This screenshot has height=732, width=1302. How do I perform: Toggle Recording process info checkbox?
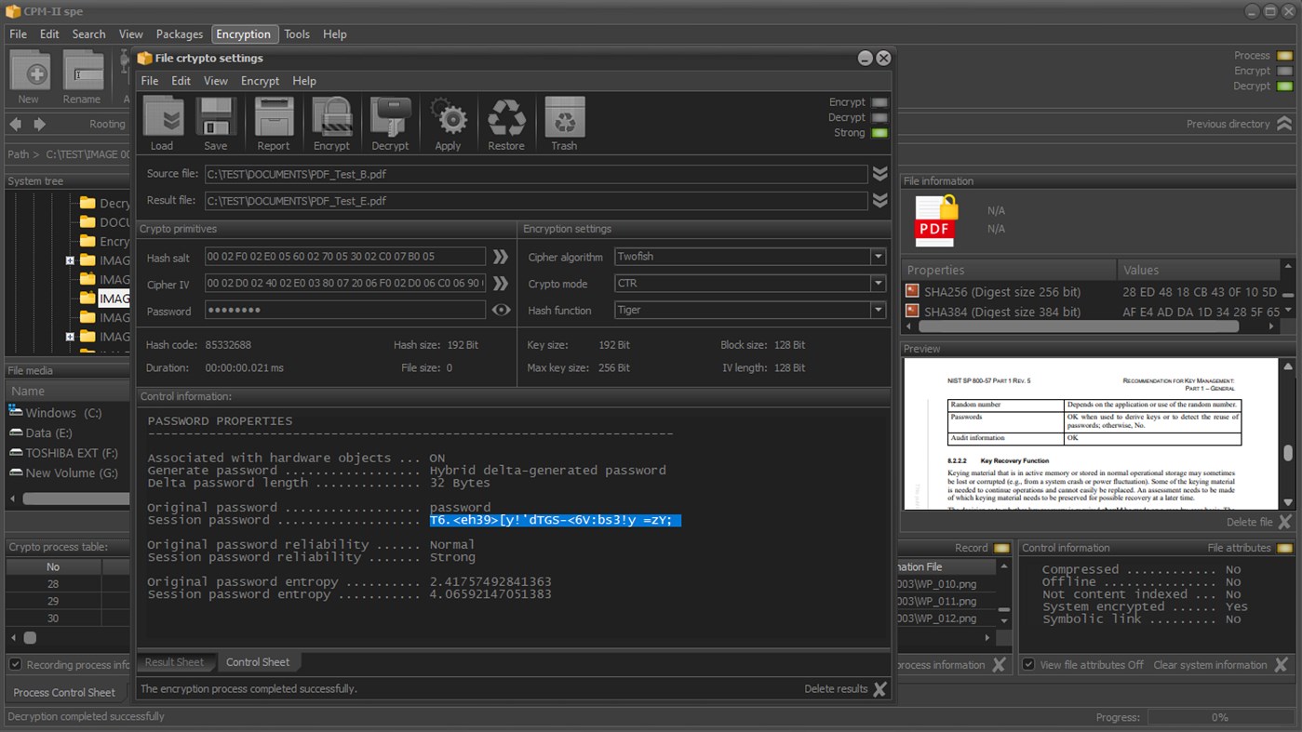(16, 665)
